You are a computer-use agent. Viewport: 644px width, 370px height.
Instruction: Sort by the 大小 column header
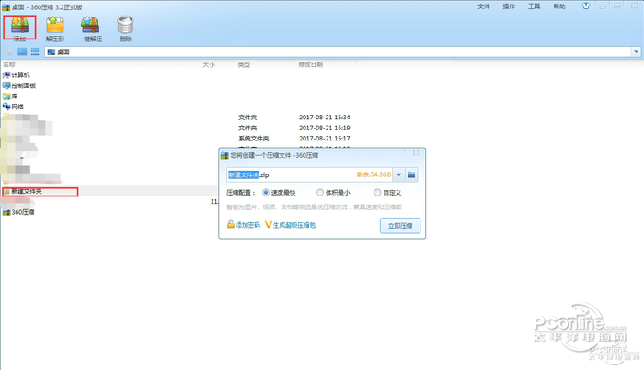209,64
